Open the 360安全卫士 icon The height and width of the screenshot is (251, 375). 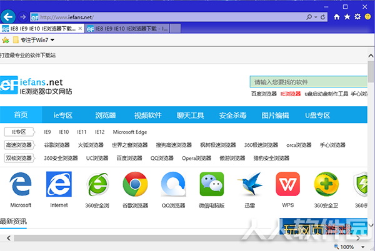click(326, 184)
